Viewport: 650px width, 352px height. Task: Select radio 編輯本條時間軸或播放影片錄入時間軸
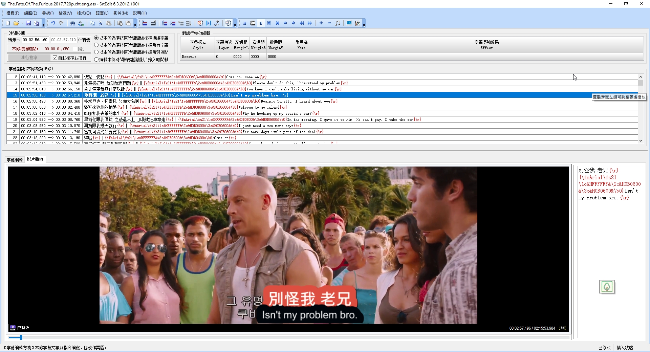pyautogui.click(x=96, y=60)
